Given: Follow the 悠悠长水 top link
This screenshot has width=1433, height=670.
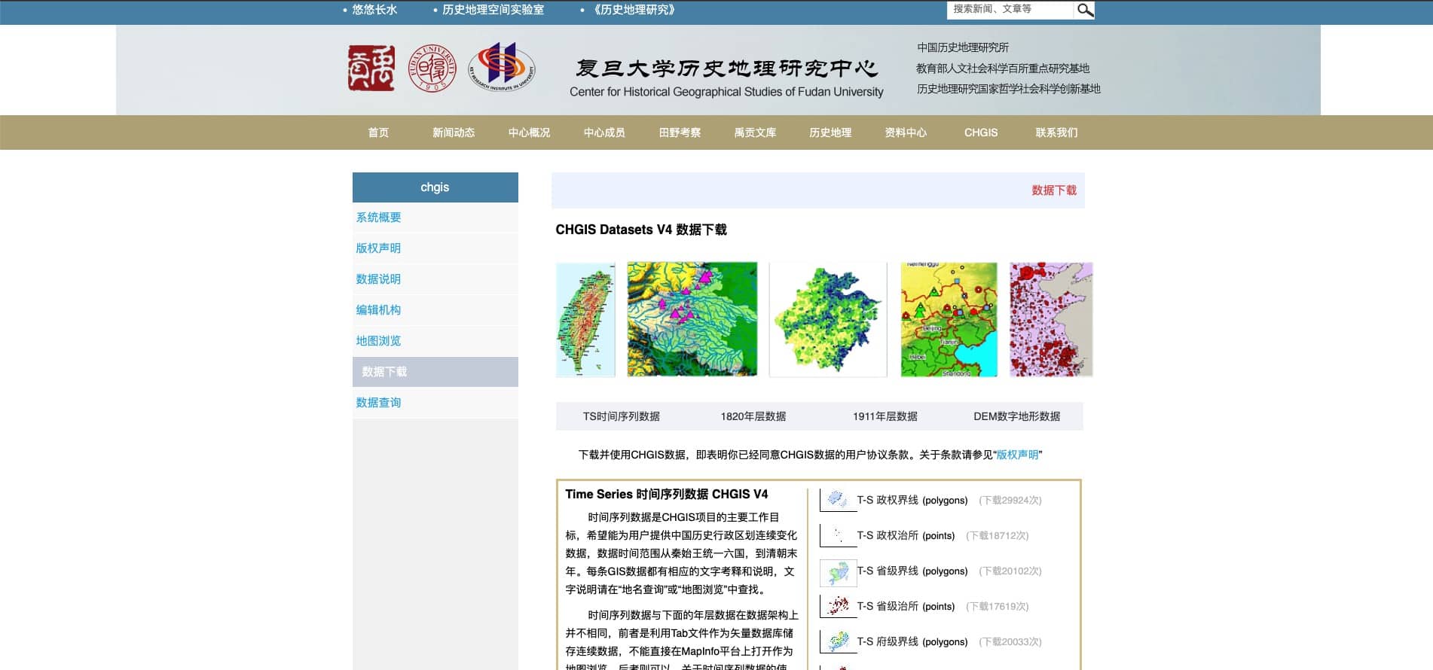Looking at the screenshot, I should [374, 10].
